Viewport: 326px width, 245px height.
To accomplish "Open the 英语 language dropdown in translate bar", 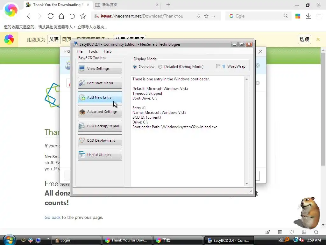I will (54, 39).
